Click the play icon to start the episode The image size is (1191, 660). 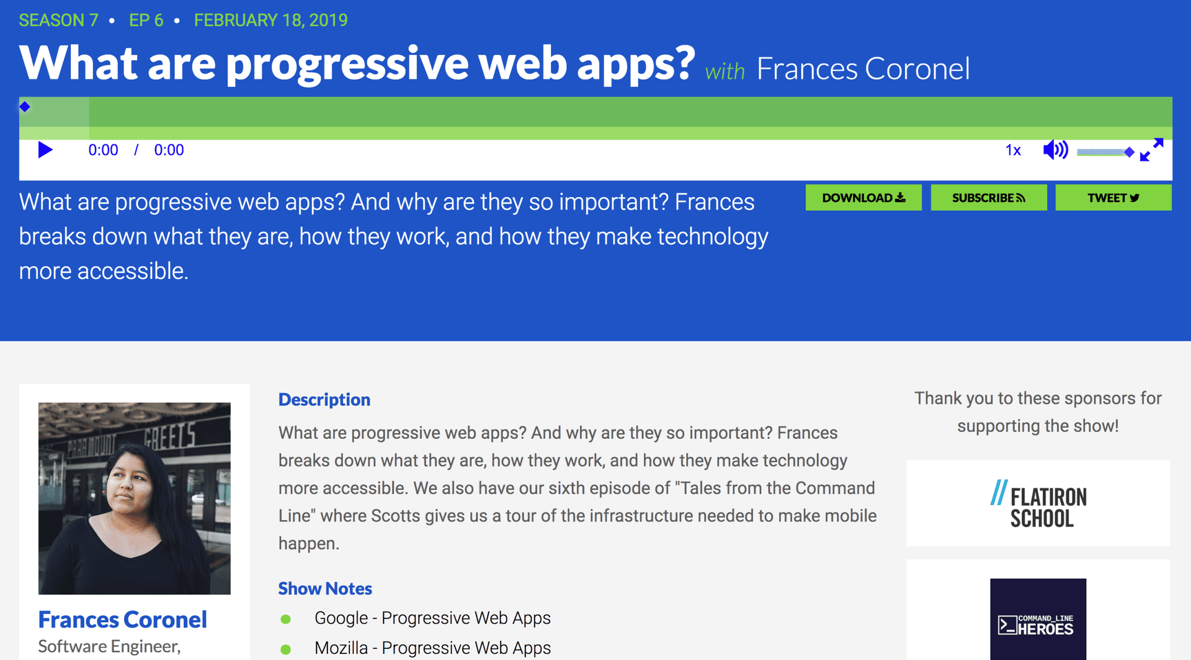coord(44,149)
